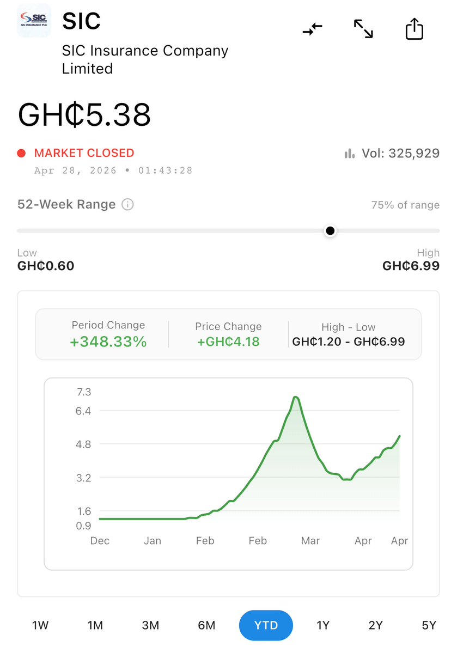
Task: Select the 5Y range option
Action: [428, 625]
